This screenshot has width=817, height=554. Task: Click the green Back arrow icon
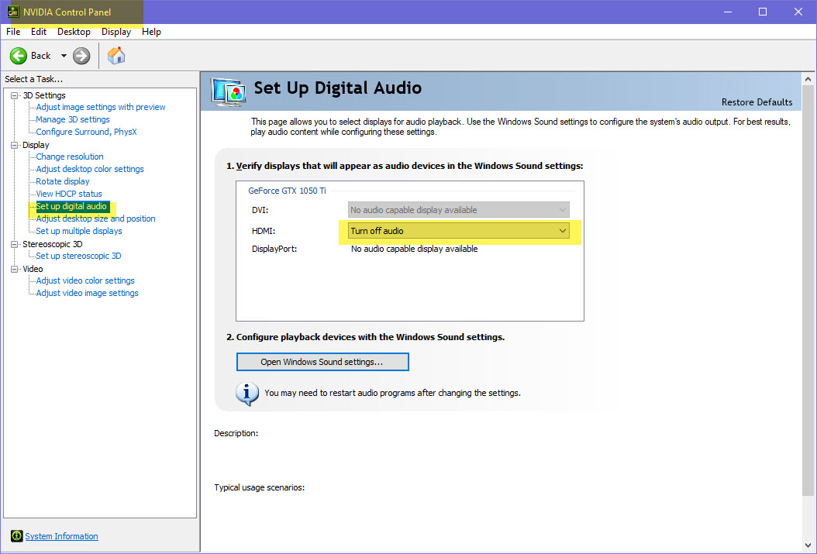tap(19, 56)
